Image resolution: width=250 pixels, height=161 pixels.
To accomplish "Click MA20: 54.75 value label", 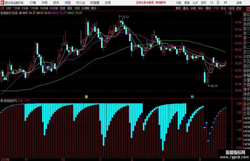I will pos(59,13).
